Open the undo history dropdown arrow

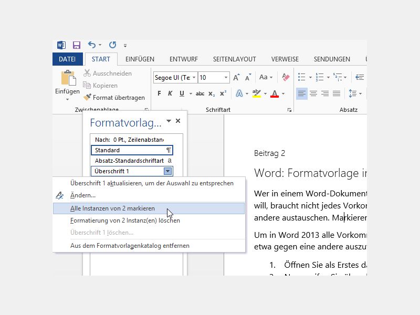(x=100, y=45)
